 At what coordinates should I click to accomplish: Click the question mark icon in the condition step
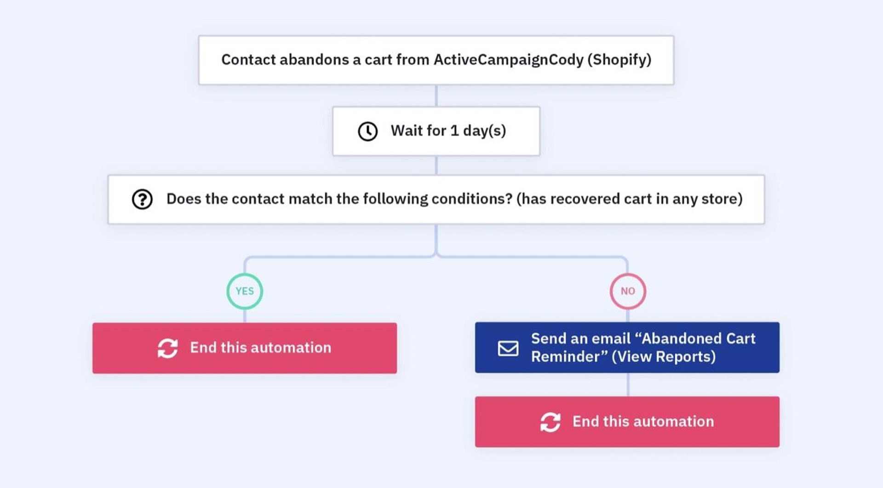coord(142,199)
